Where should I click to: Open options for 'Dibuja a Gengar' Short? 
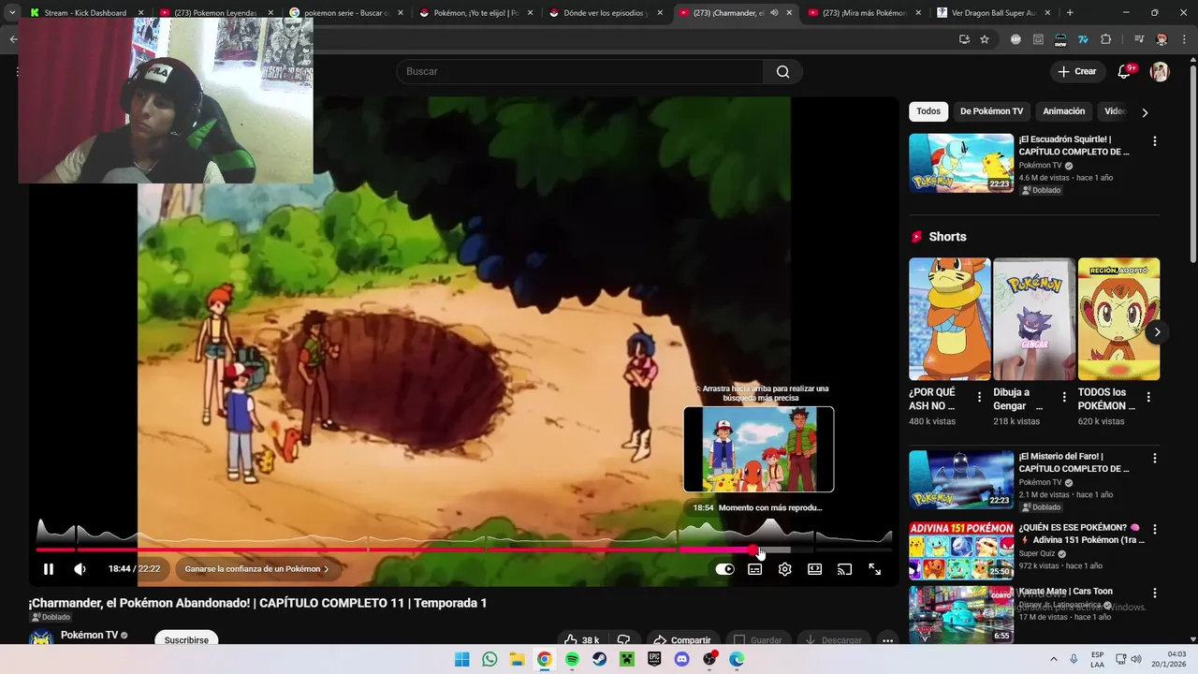click(1064, 397)
